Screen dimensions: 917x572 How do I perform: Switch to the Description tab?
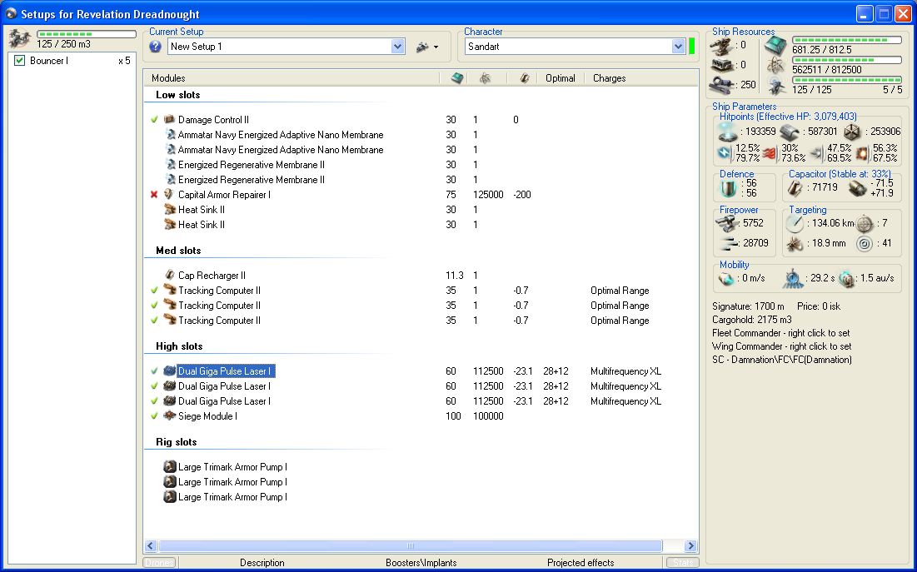pyautogui.click(x=262, y=563)
